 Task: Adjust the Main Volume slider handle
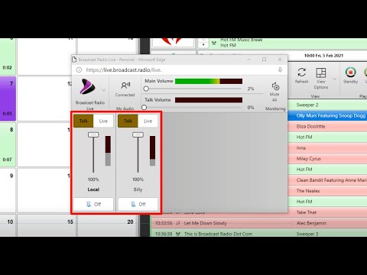(146, 89)
